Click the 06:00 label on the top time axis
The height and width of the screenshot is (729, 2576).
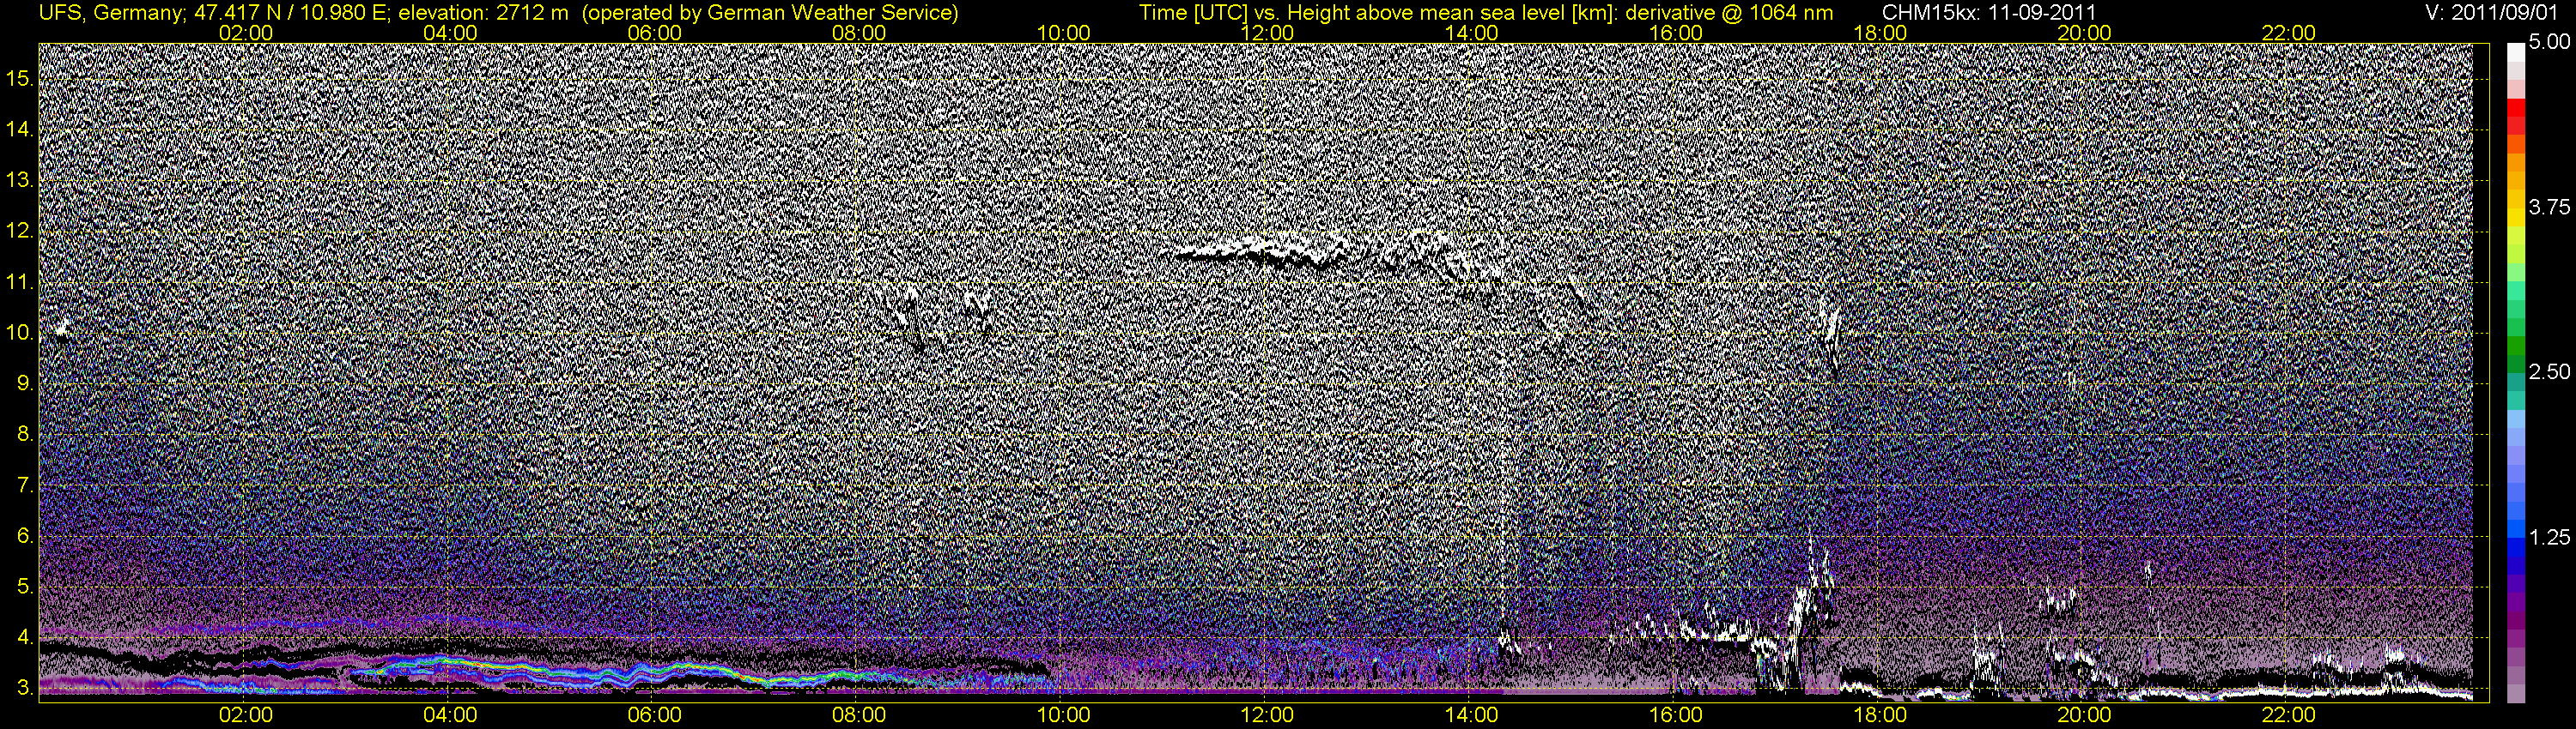point(655,33)
